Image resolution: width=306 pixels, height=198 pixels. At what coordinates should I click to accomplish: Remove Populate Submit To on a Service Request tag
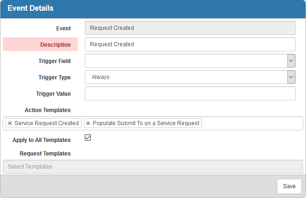[x=88, y=123]
